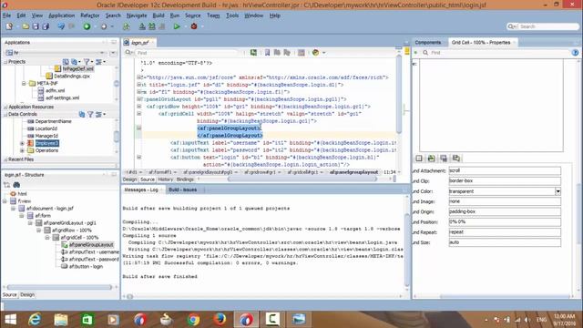
Task: Open the Build menu
Action: point(159,15)
